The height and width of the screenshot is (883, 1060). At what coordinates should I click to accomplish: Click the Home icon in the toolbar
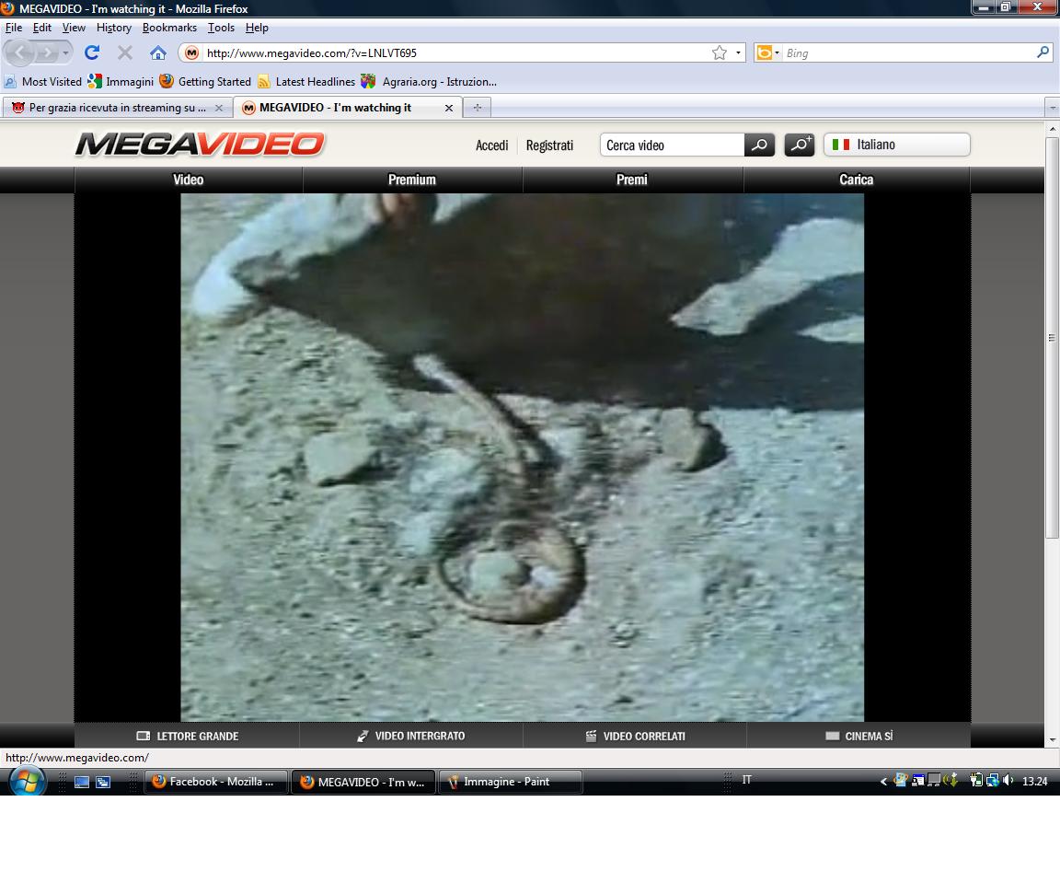[158, 52]
